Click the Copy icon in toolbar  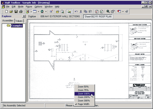tap(86, 12)
